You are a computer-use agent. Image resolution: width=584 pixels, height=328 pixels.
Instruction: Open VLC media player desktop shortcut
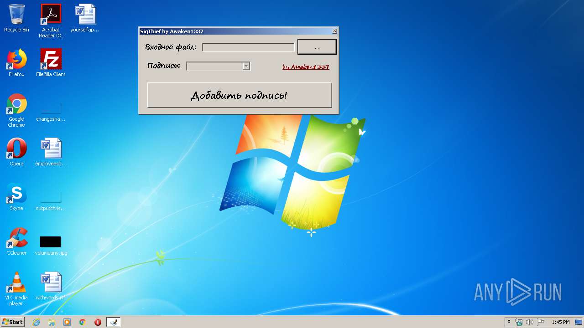click(16, 289)
